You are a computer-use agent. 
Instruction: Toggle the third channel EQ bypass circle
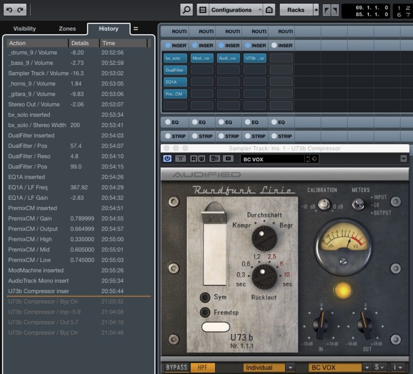pyautogui.click(x=221, y=122)
